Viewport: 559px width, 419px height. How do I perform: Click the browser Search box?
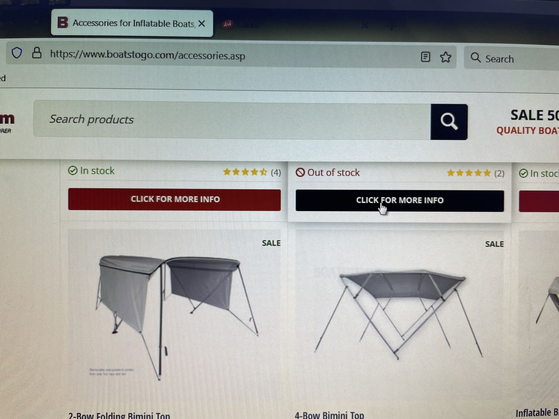point(512,58)
